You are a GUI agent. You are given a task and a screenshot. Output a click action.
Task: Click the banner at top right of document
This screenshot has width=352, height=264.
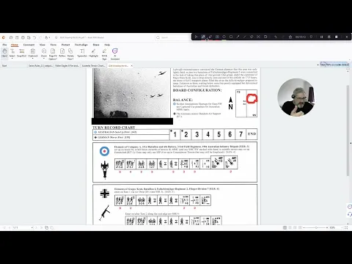tap(334, 65)
